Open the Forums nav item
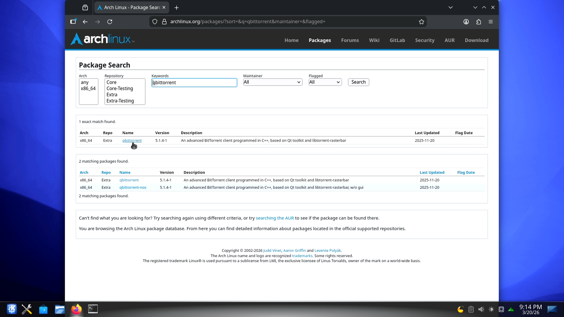Screen dimensions: 564x317 coord(350,40)
